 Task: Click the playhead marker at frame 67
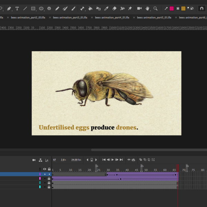click(177, 168)
